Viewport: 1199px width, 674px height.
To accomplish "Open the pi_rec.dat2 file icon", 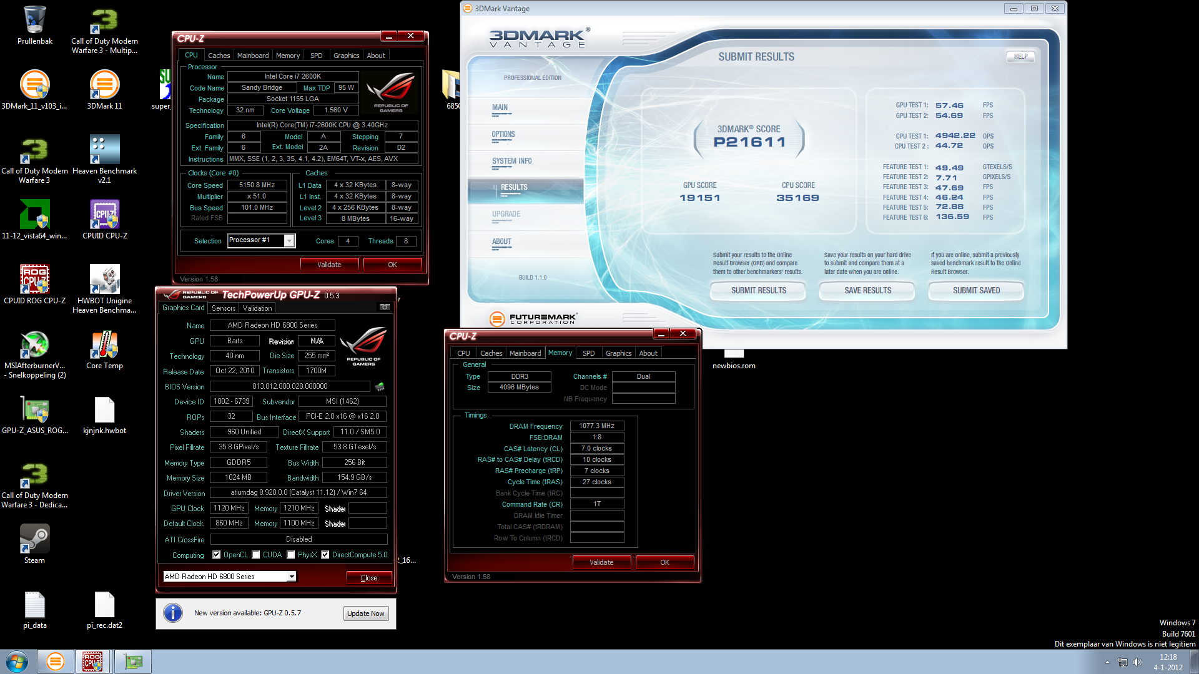I will click(x=104, y=609).
